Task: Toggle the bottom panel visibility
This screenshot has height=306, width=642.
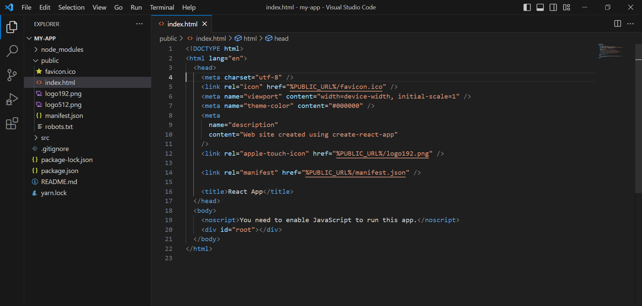Action: pyautogui.click(x=540, y=7)
